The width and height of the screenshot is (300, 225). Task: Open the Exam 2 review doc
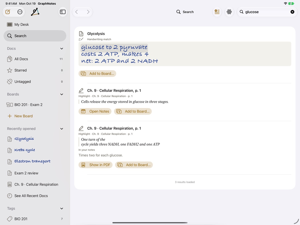35,173
